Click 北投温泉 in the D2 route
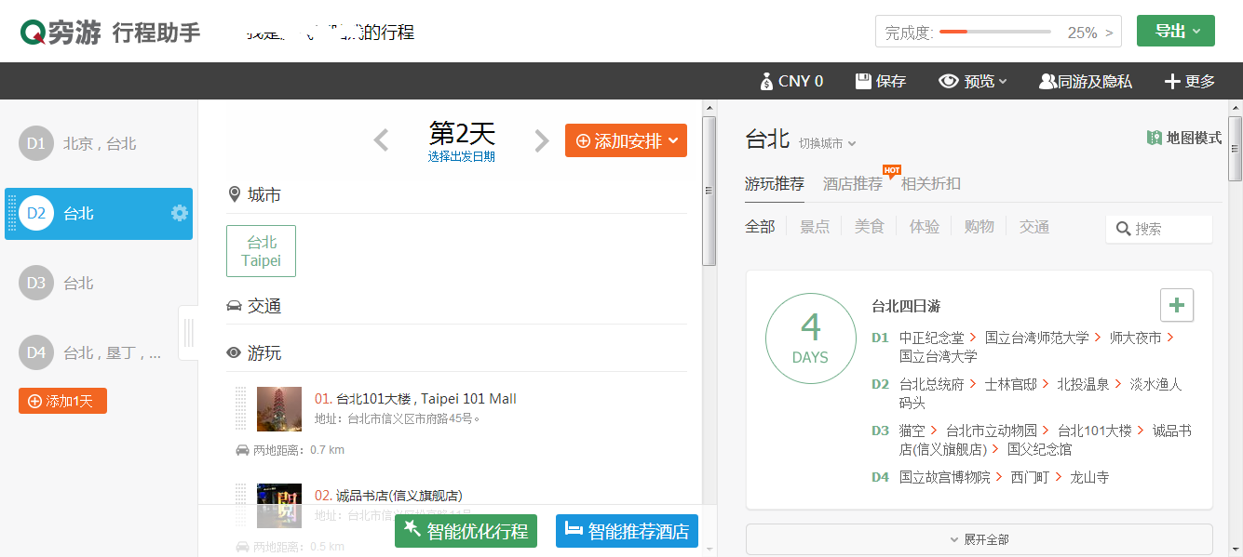This screenshot has height=557, width=1243. point(1084,384)
